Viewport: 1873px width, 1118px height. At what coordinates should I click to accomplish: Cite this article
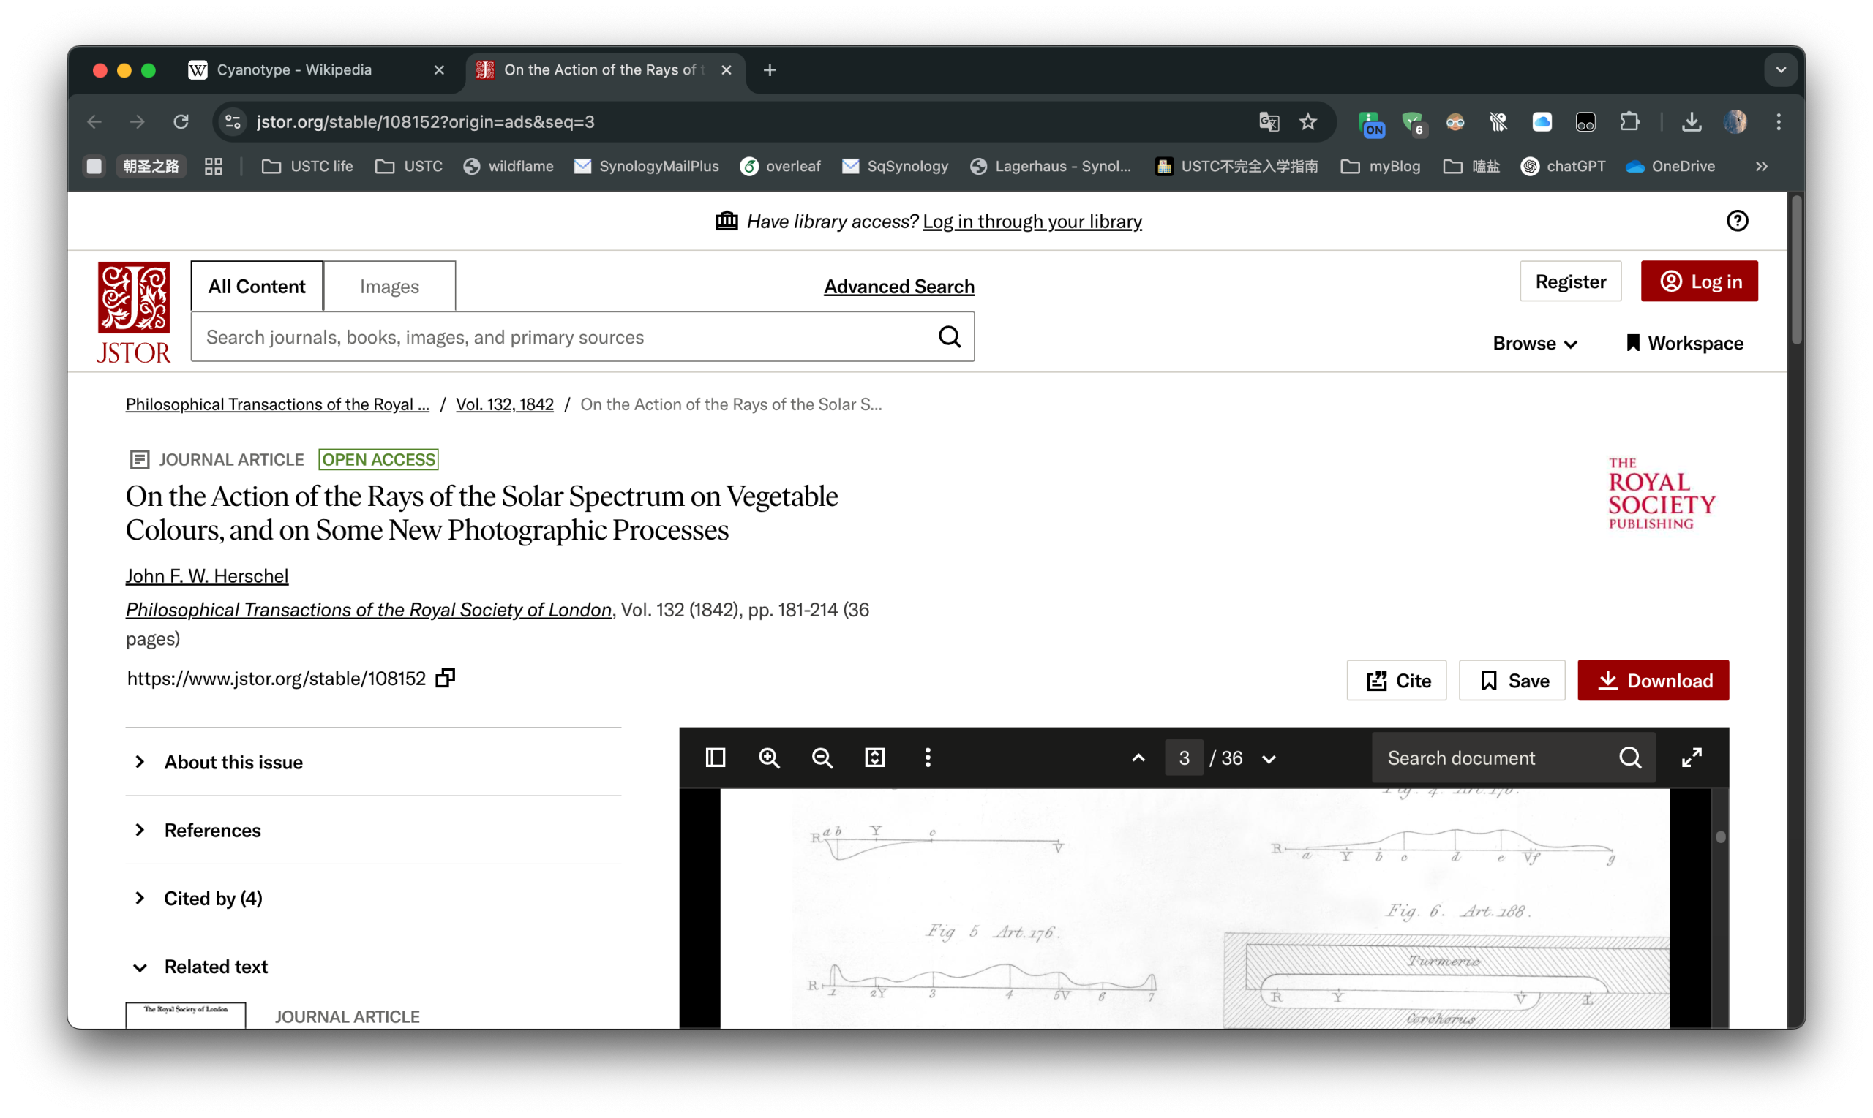pyautogui.click(x=1396, y=680)
